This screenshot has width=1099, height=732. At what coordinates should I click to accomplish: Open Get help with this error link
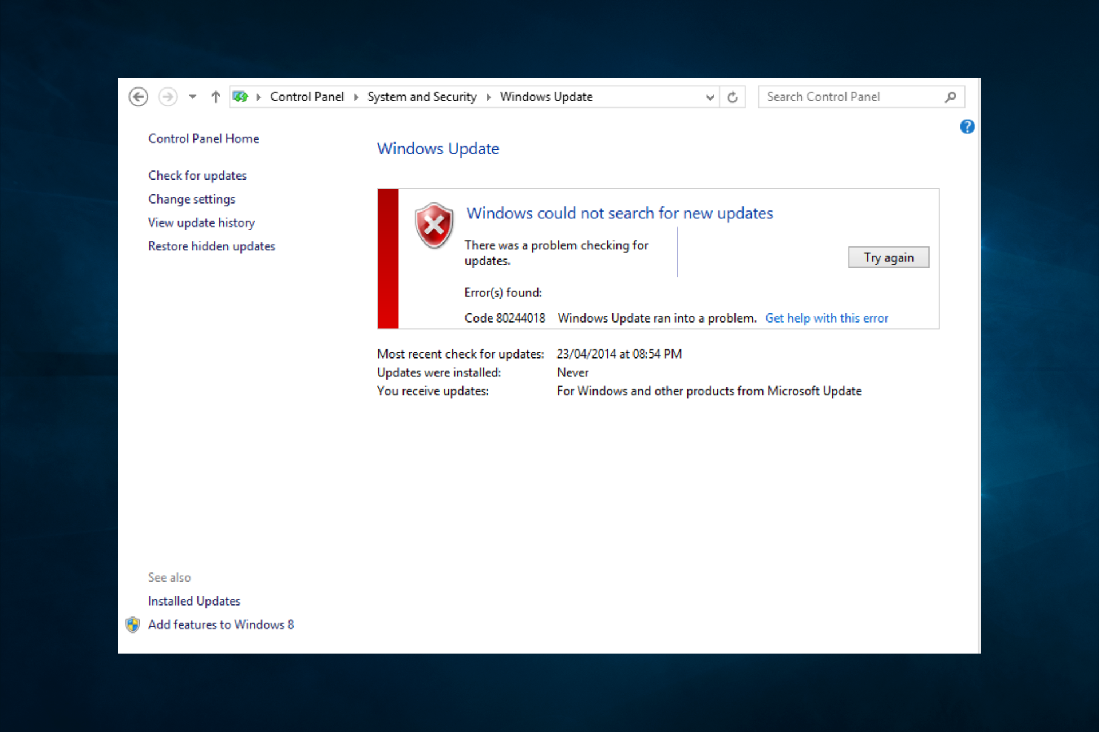[x=826, y=318]
